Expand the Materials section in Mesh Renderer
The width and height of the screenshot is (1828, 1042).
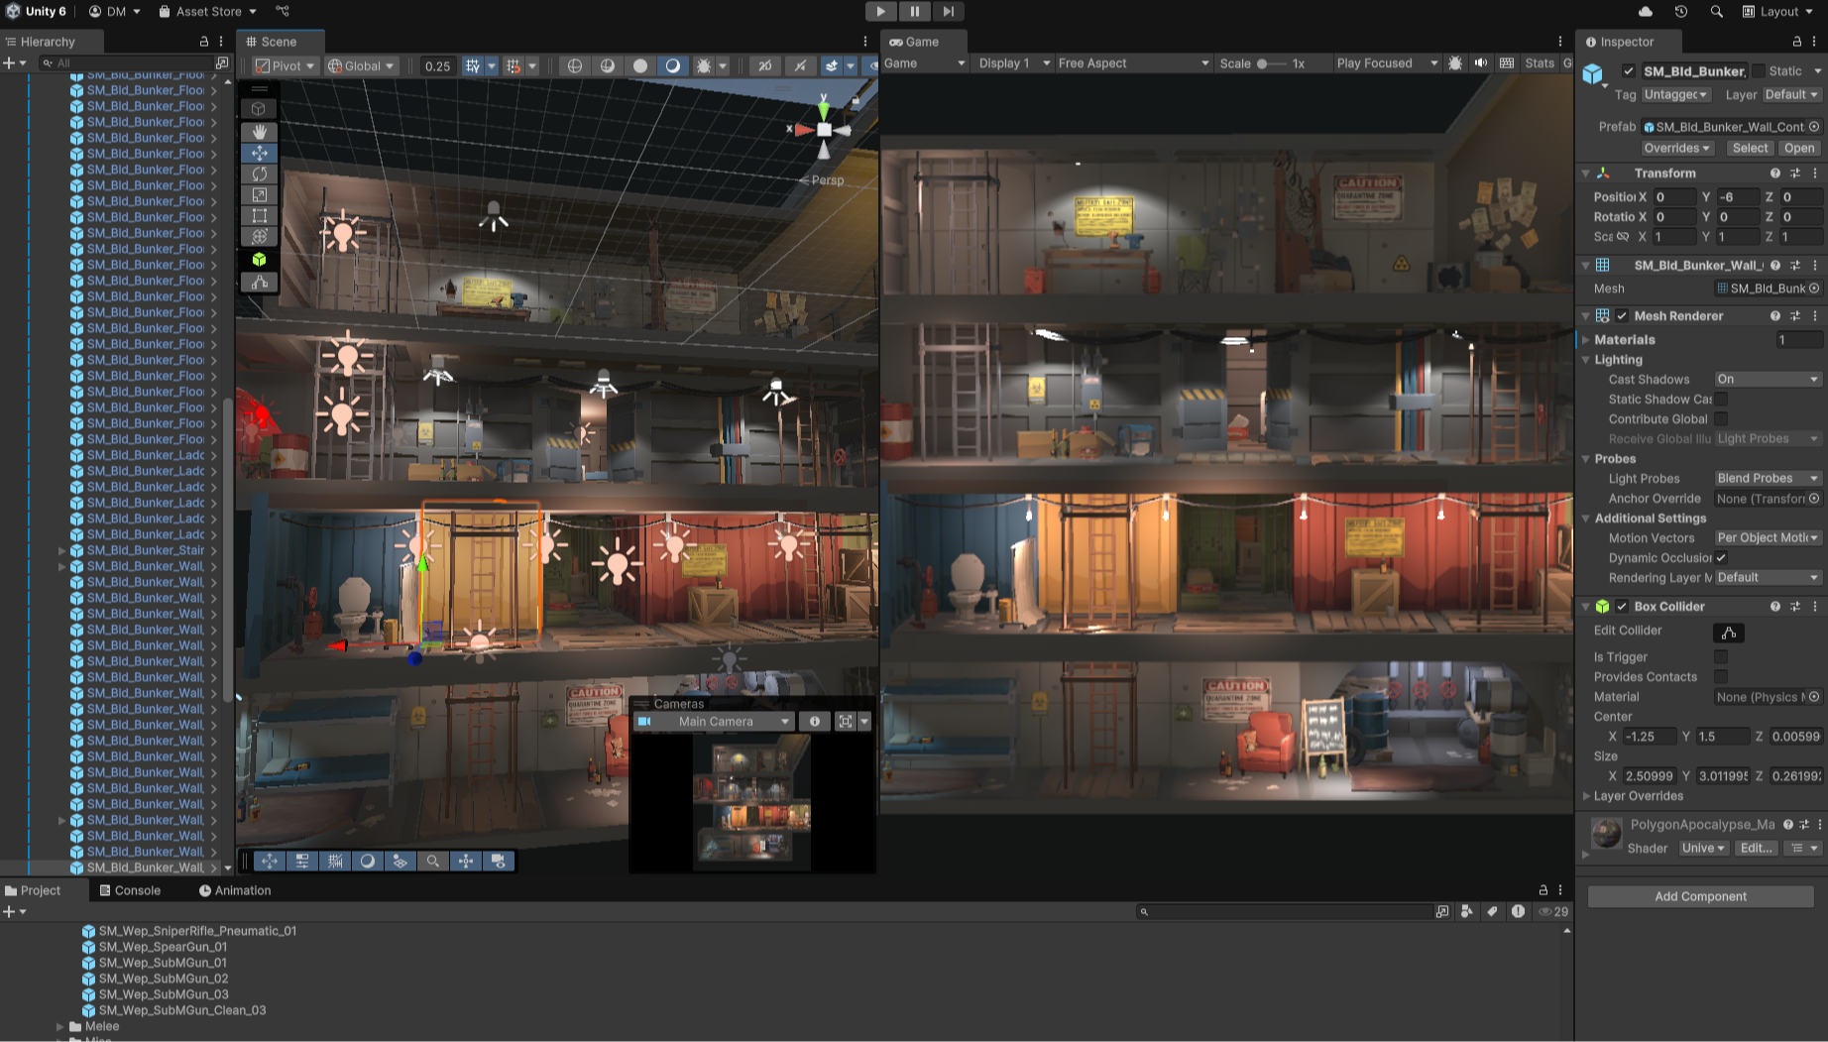tap(1587, 339)
